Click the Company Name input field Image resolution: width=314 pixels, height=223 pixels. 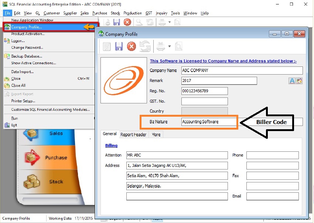coord(242,71)
